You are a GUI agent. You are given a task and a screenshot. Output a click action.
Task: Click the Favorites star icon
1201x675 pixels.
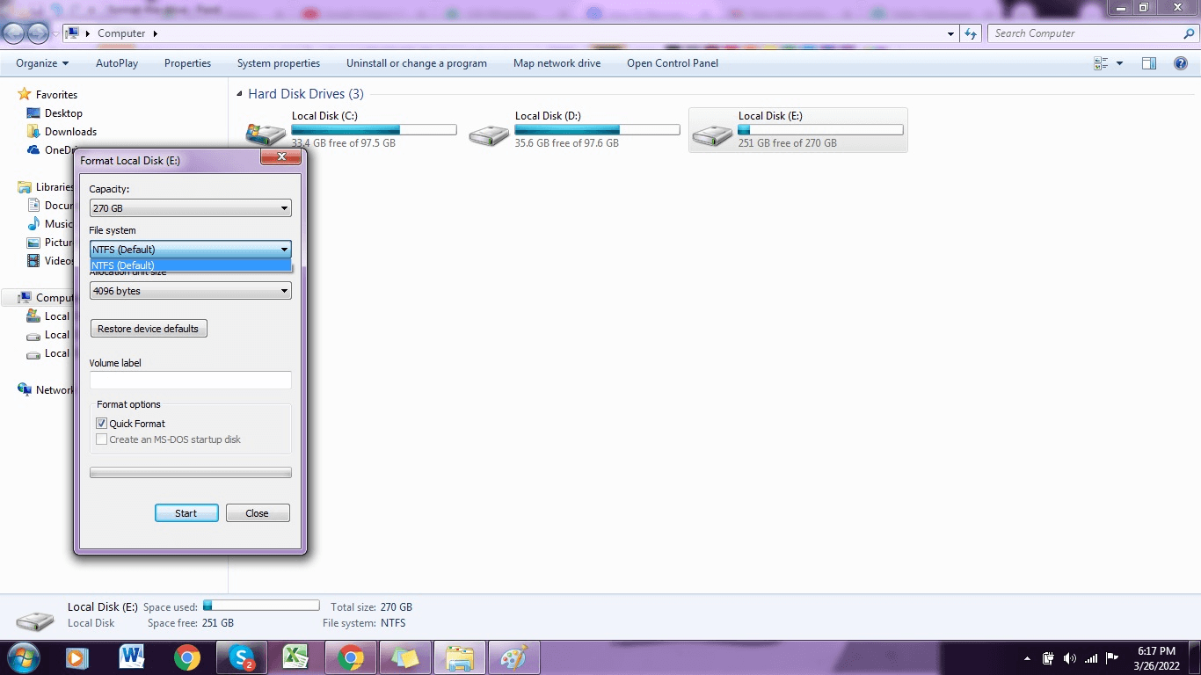coord(25,94)
